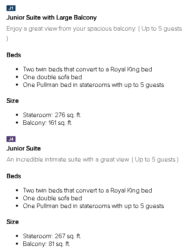Click the Size heading under J4
This screenshot has height=252, width=188.
(x=13, y=222)
